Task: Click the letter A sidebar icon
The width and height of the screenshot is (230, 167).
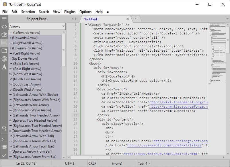Action: [x=4, y=67]
